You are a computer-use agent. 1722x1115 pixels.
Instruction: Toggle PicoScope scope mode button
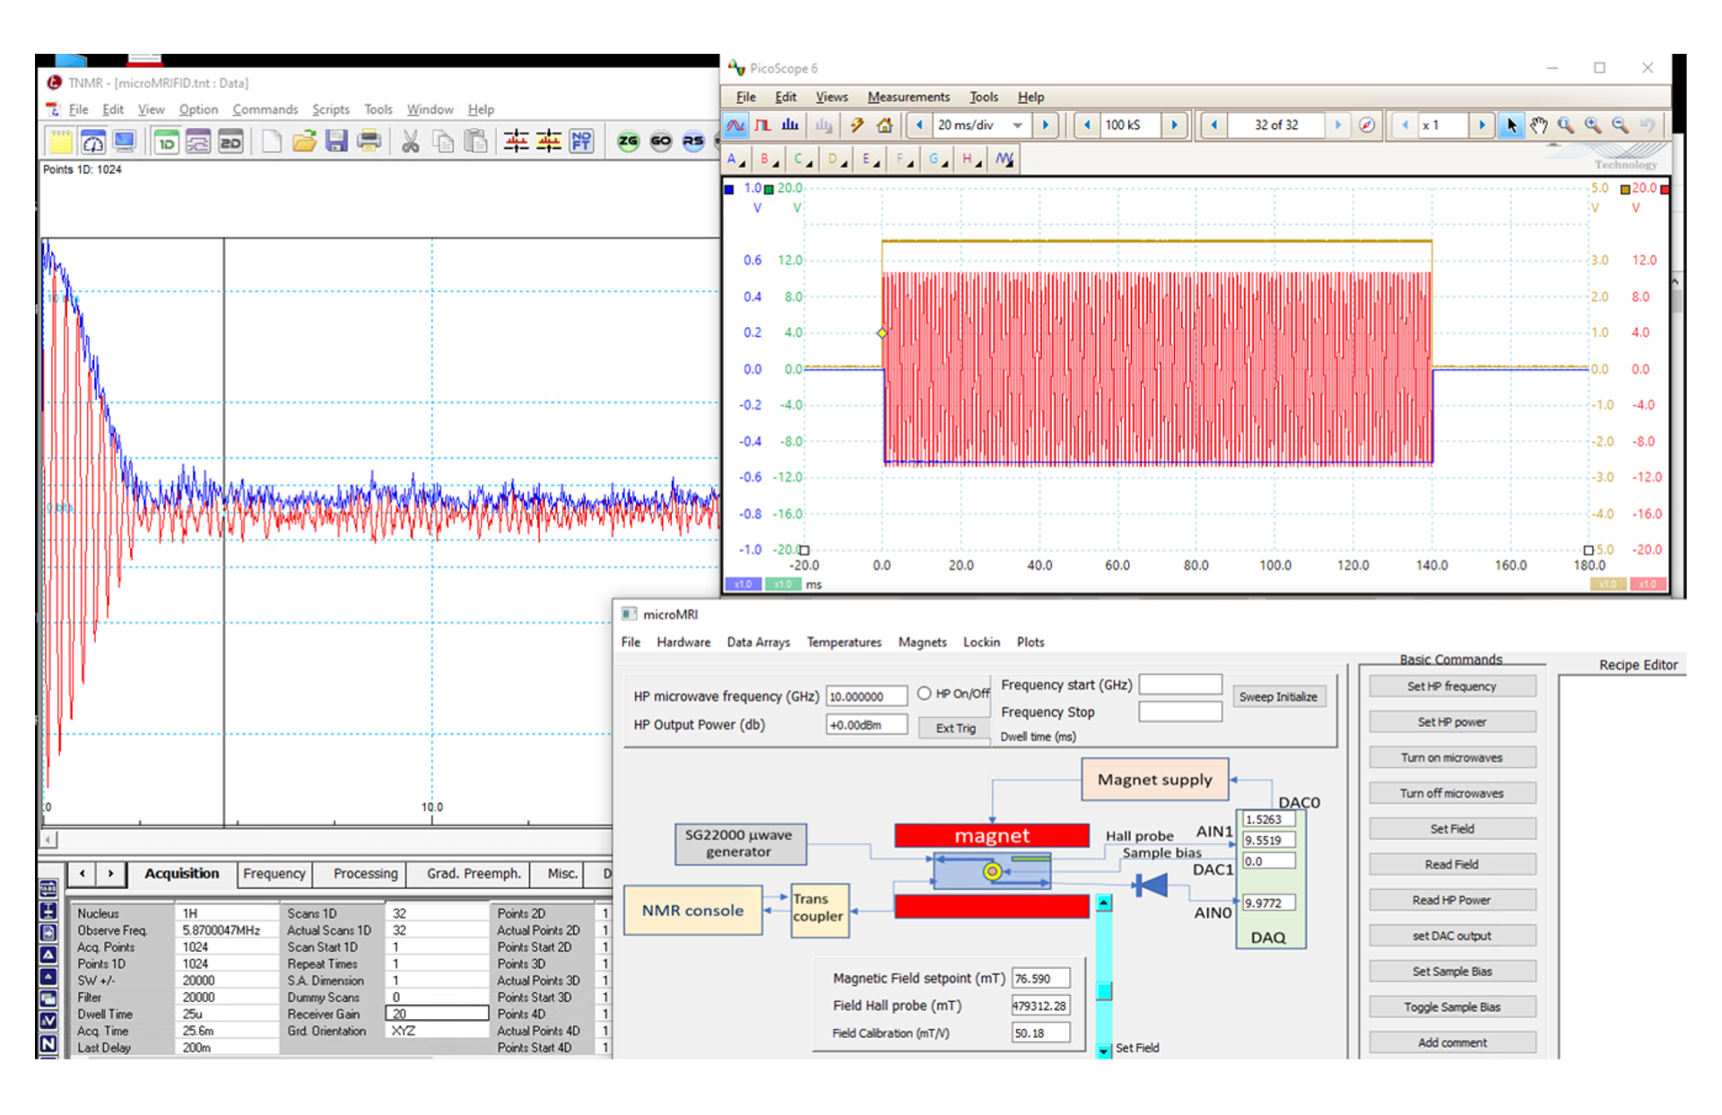(x=735, y=125)
